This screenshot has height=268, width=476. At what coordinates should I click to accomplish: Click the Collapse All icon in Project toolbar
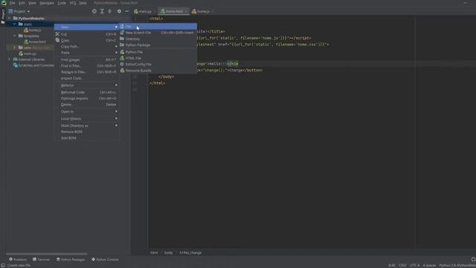110,11
